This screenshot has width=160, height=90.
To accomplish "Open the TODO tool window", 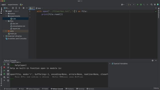I will coord(45,89).
